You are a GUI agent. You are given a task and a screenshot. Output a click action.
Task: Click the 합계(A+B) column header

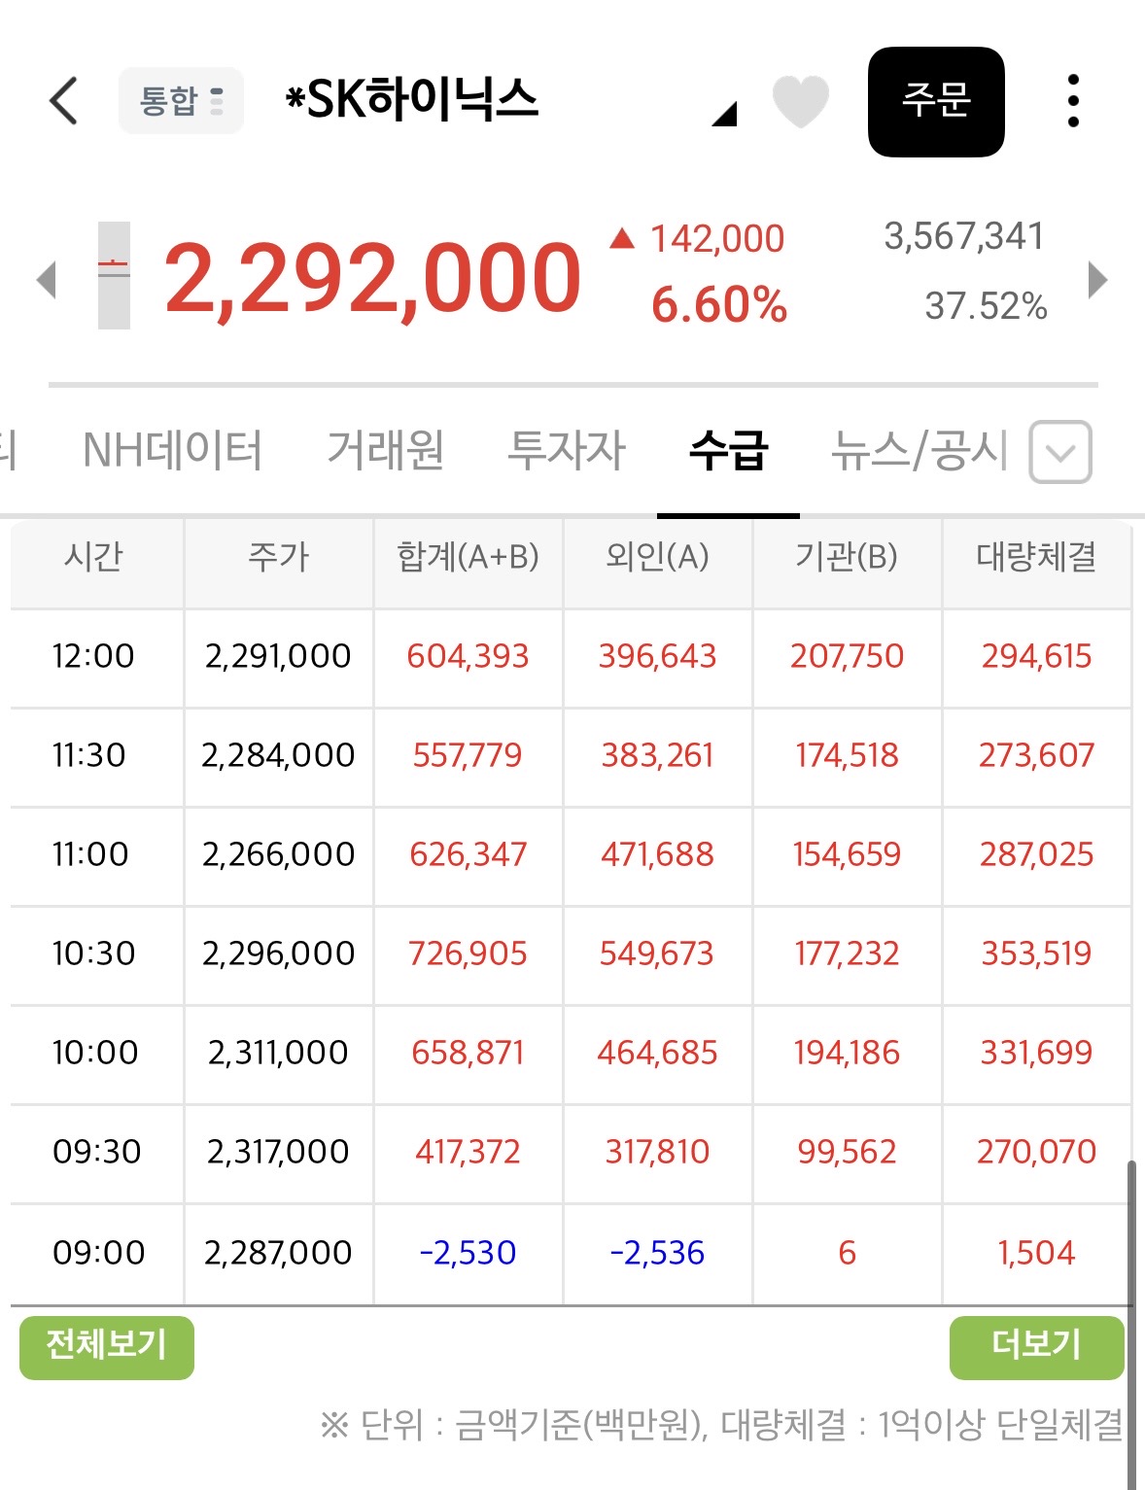pyautogui.click(x=468, y=558)
